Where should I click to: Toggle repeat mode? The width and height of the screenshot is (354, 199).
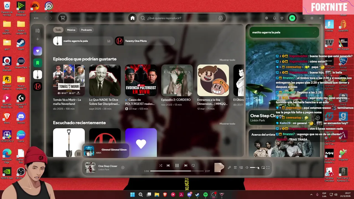[x=193, y=166]
